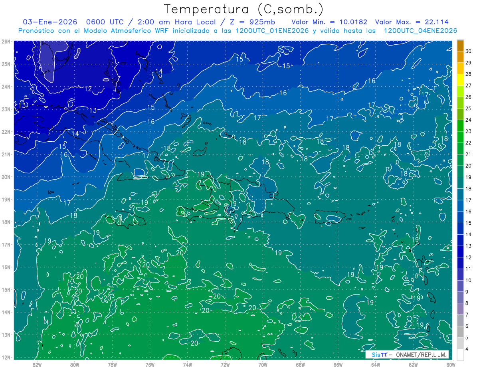Click the "70W" longitude axis label

(263, 364)
